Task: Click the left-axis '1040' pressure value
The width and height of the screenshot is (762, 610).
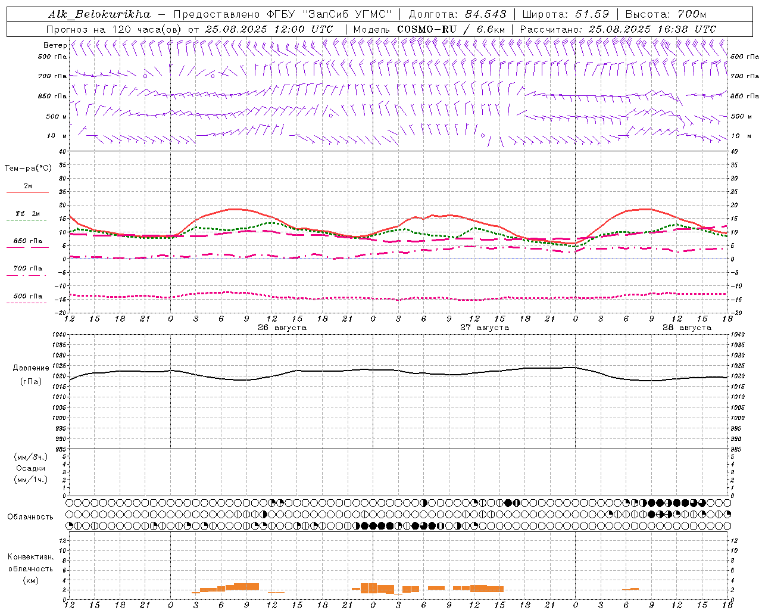Action: [x=58, y=335]
